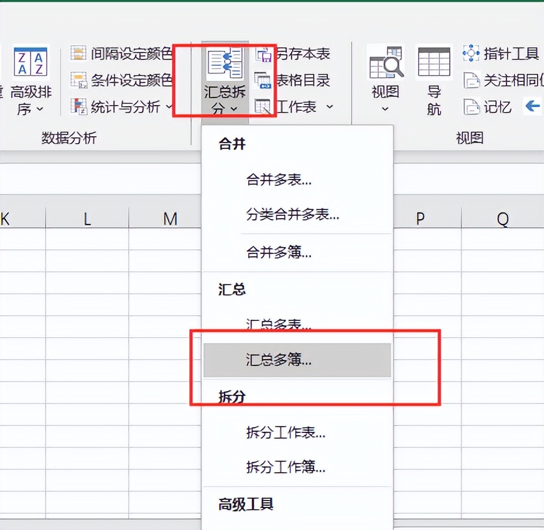Click the 指针工具 icon

[x=471, y=53]
